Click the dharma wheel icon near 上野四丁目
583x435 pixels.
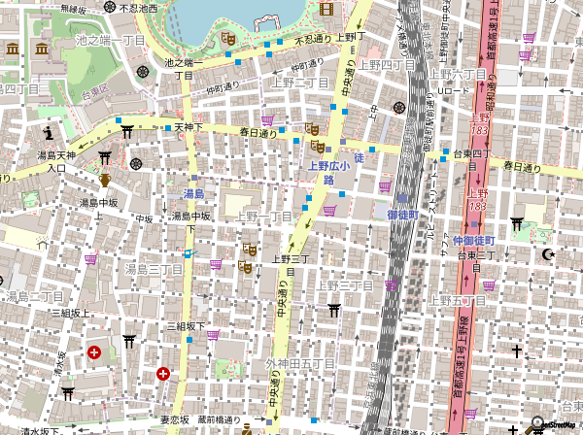point(398,108)
